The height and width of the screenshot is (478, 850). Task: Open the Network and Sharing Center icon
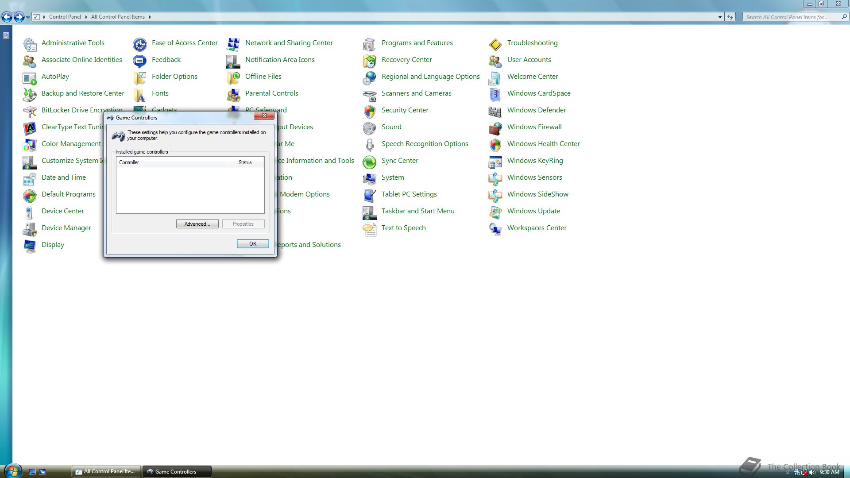click(x=233, y=44)
